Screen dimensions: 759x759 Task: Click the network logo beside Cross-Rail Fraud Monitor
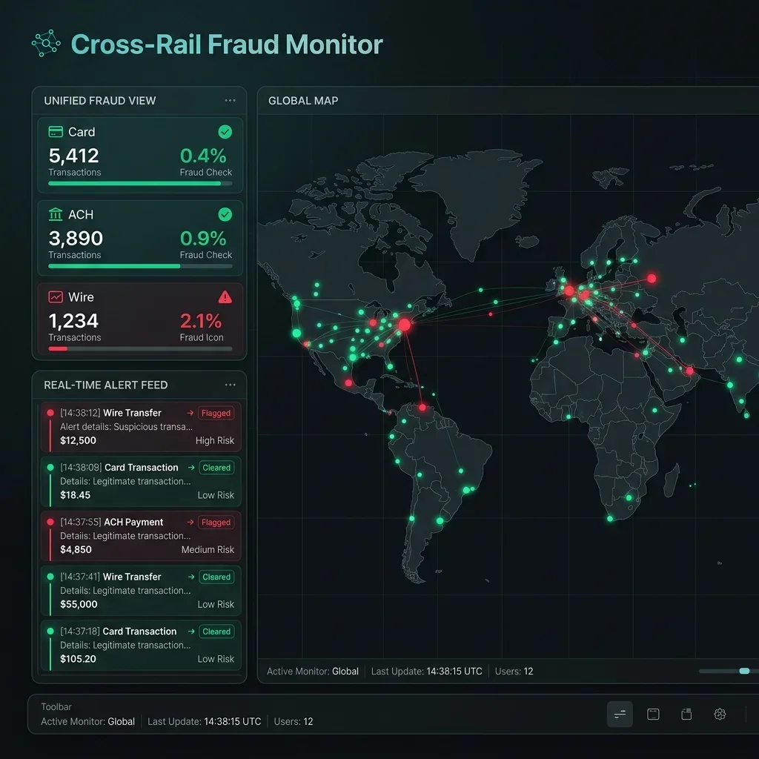click(x=46, y=44)
